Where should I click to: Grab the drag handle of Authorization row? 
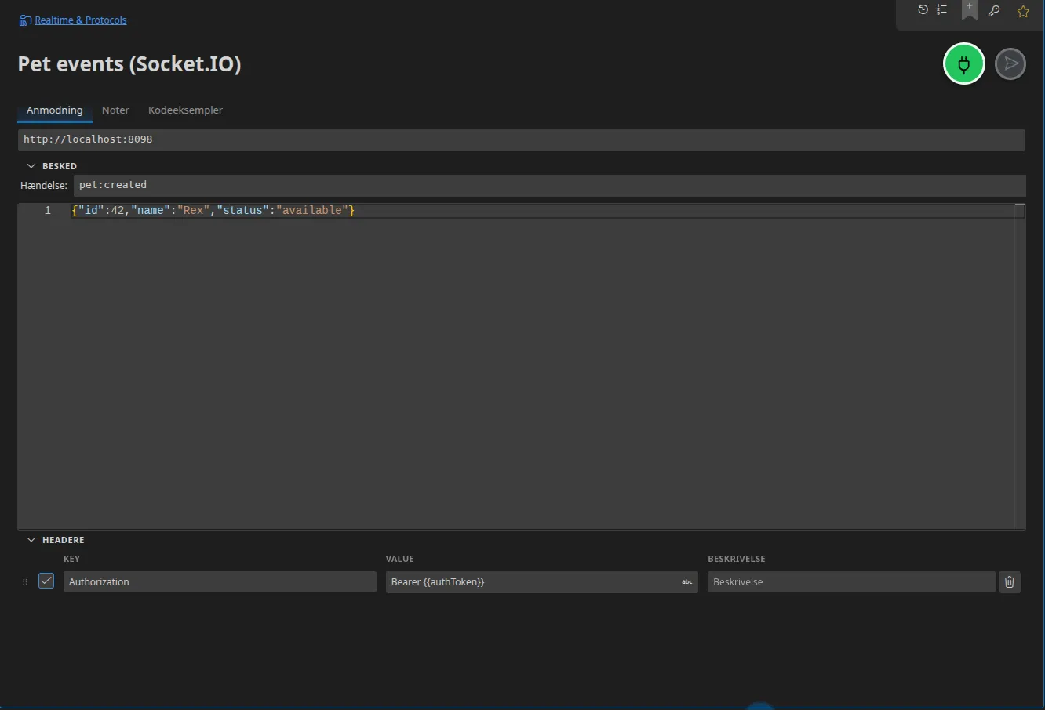pos(25,581)
